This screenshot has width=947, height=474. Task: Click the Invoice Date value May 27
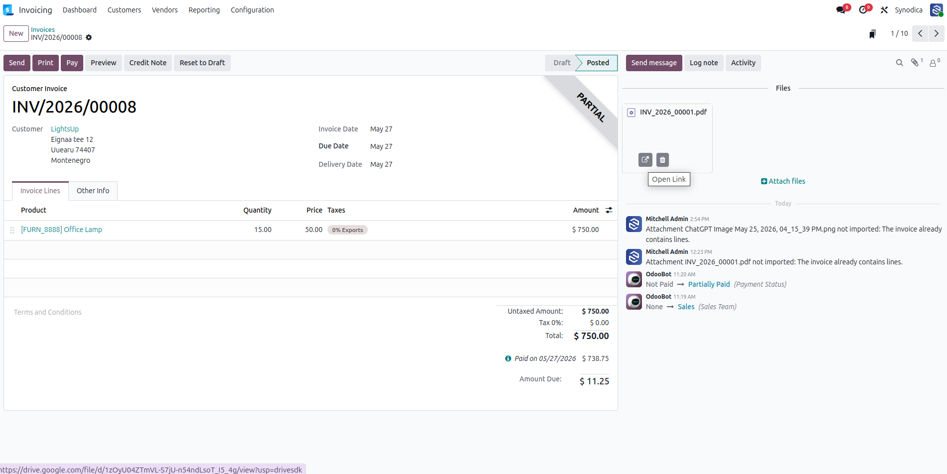click(381, 129)
